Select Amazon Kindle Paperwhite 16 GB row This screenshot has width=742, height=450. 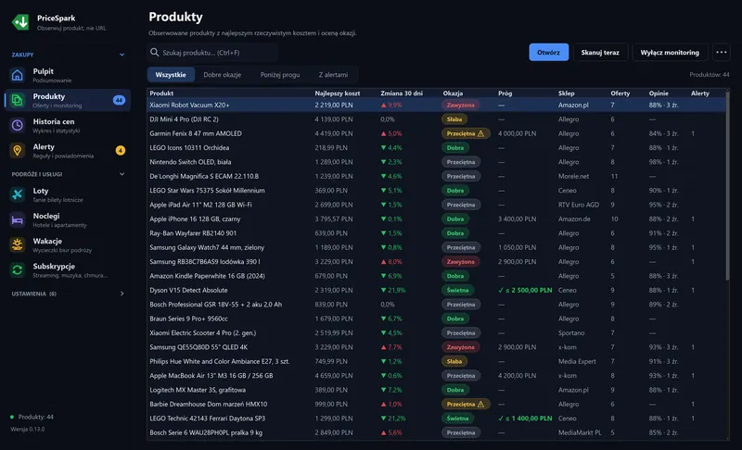tap(436, 276)
